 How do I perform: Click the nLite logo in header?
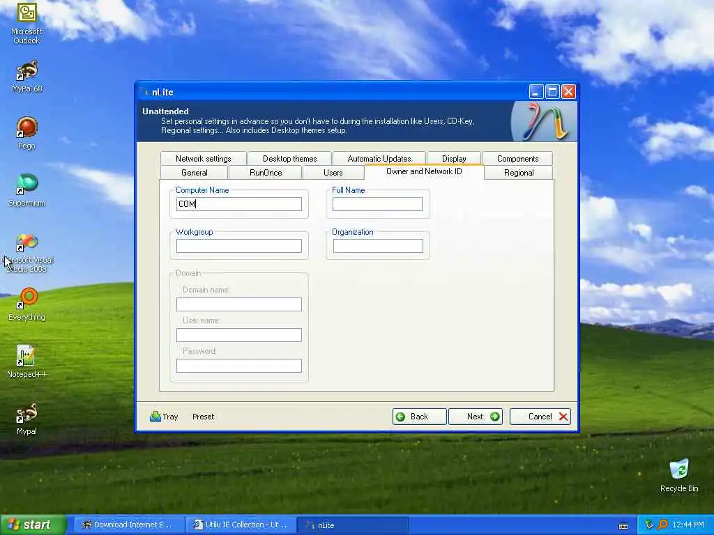pyautogui.click(x=545, y=121)
